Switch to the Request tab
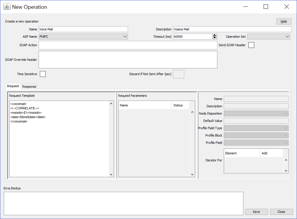This screenshot has width=297, height=219. pos(13,86)
